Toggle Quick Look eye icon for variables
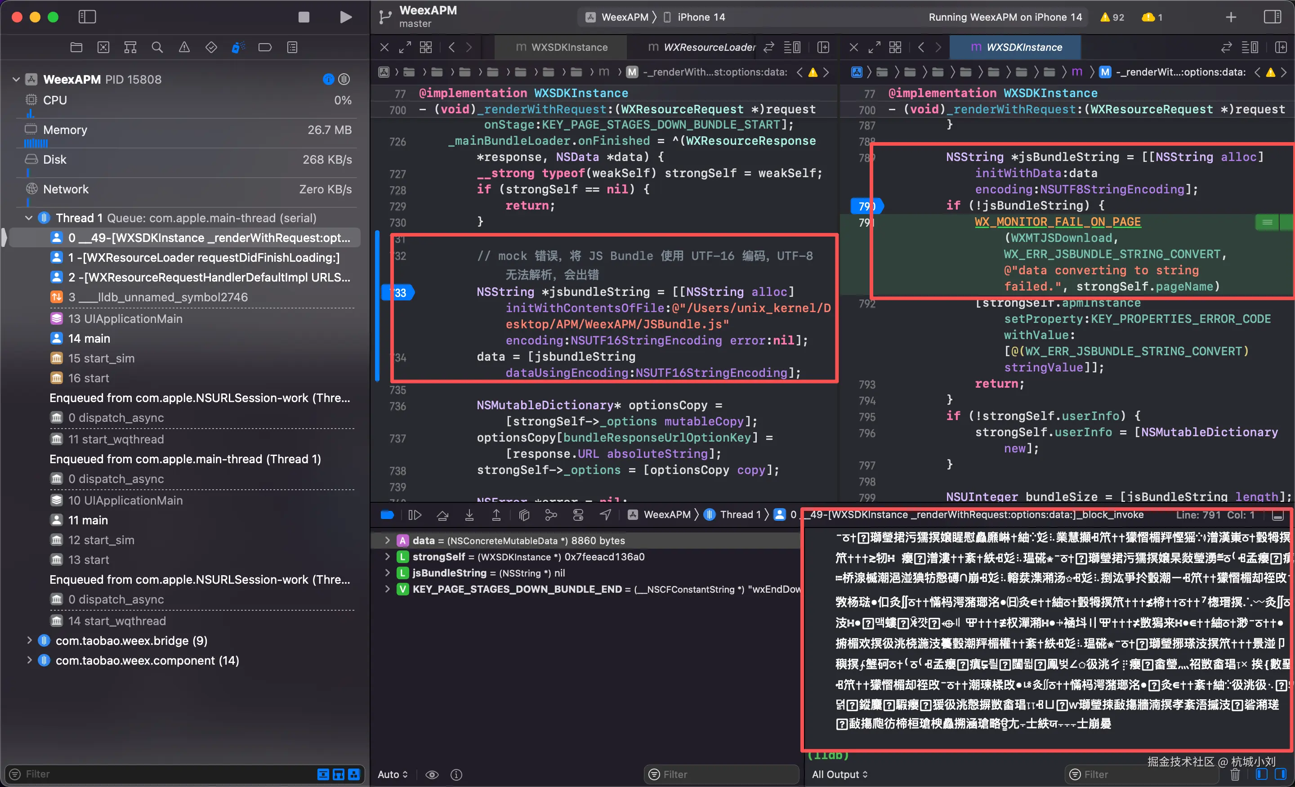Viewport: 1295px width, 787px height. pos(432,774)
